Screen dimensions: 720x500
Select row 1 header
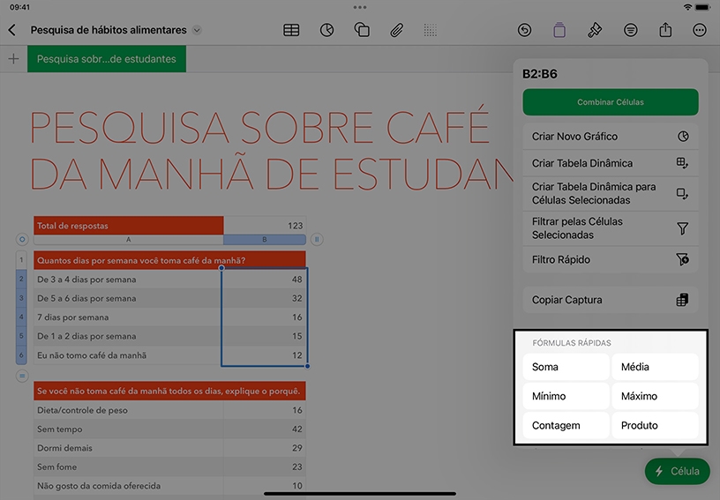pos(21,260)
